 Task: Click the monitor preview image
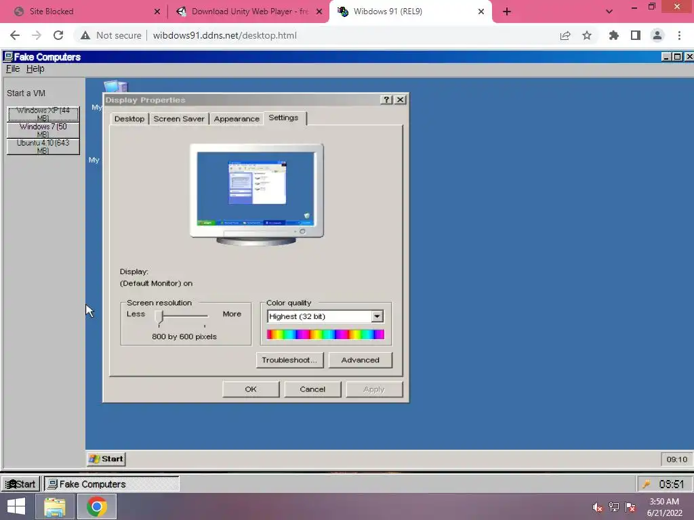257,194
